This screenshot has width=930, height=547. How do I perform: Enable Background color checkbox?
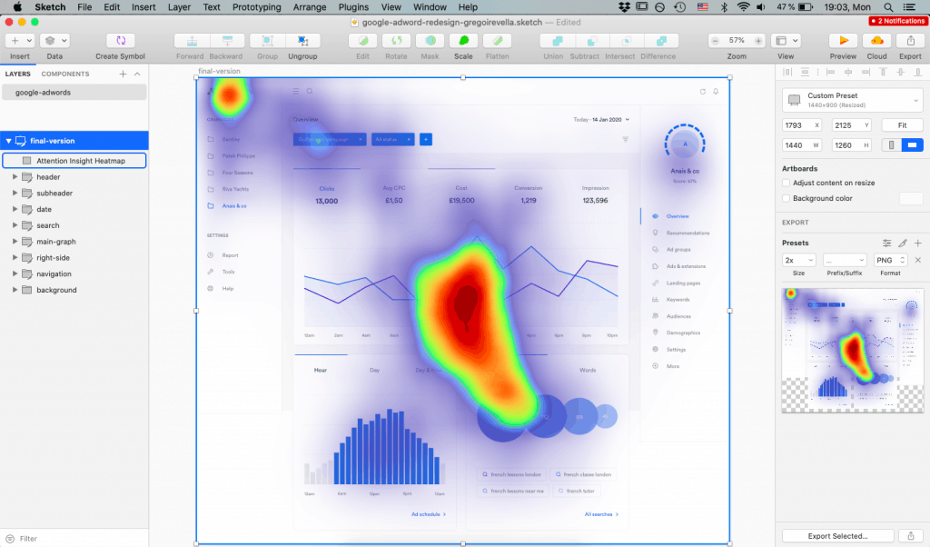pos(786,198)
